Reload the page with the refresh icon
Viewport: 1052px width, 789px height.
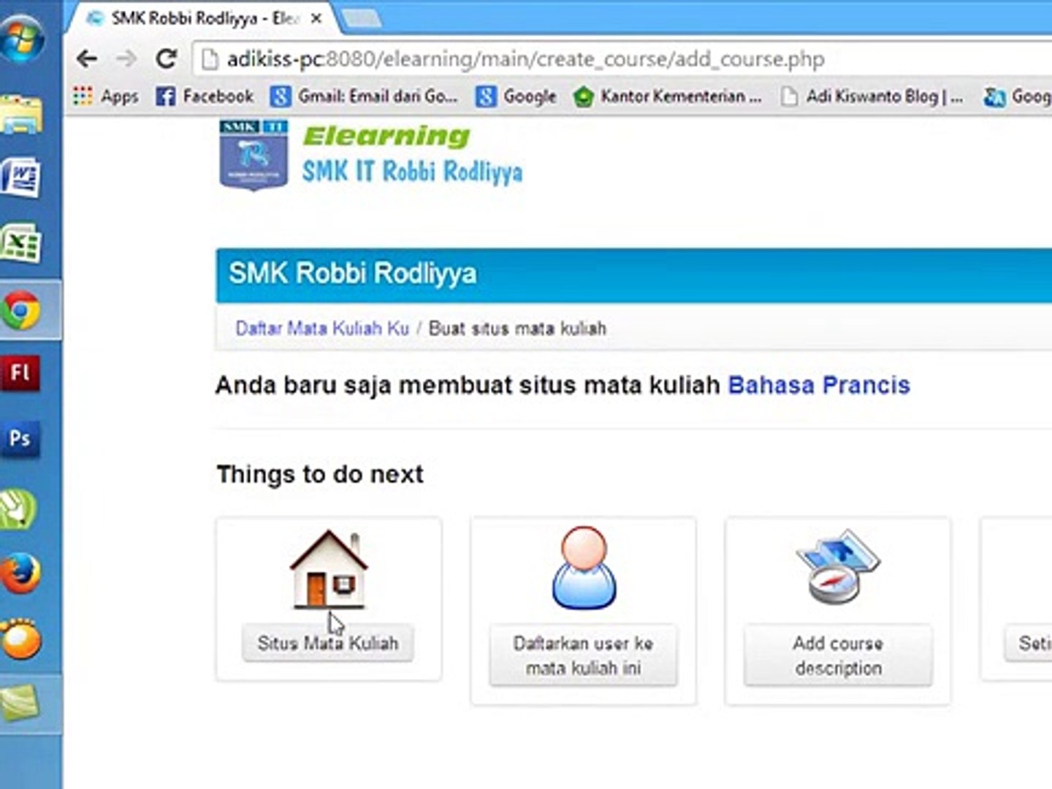click(167, 58)
